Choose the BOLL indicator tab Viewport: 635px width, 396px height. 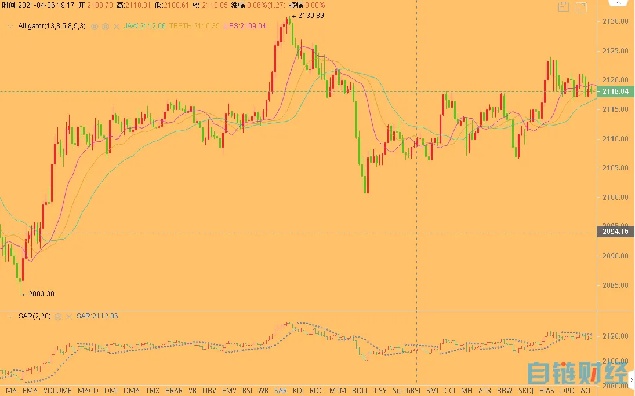[360, 391]
